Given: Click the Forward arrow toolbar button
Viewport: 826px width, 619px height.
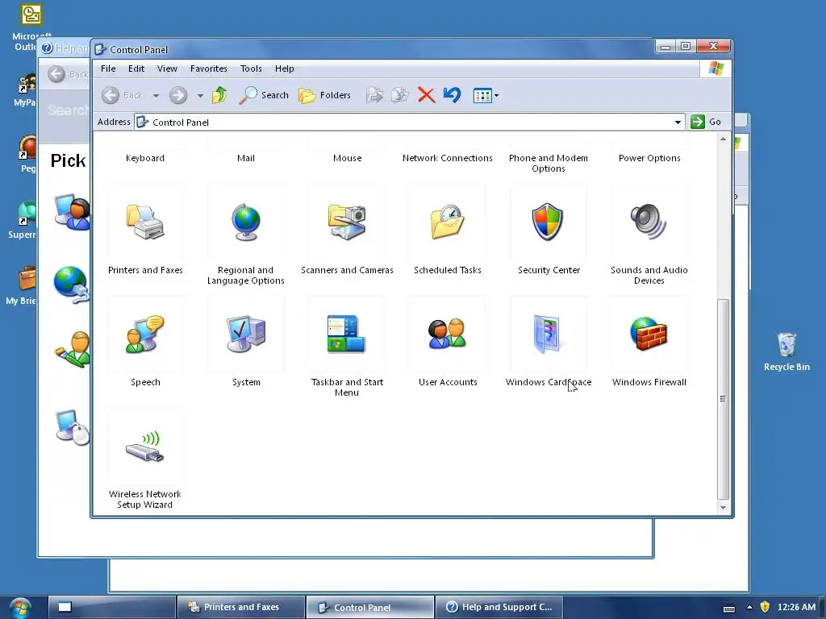Looking at the screenshot, I should coord(178,95).
